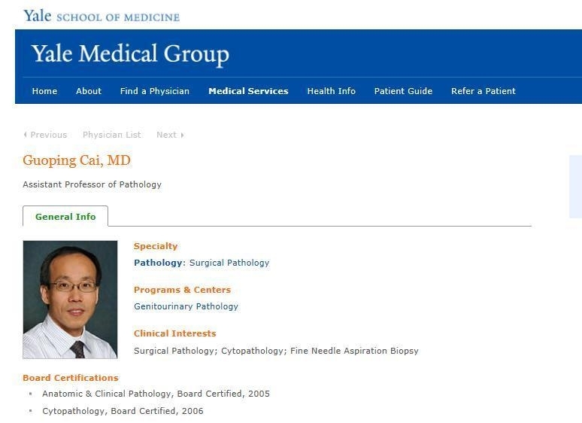Click the physician's portrait photo
This screenshot has width=582, height=423.
[x=70, y=299]
